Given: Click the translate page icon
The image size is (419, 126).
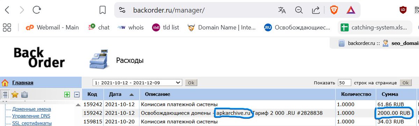Looking at the screenshot, I should (282, 10).
